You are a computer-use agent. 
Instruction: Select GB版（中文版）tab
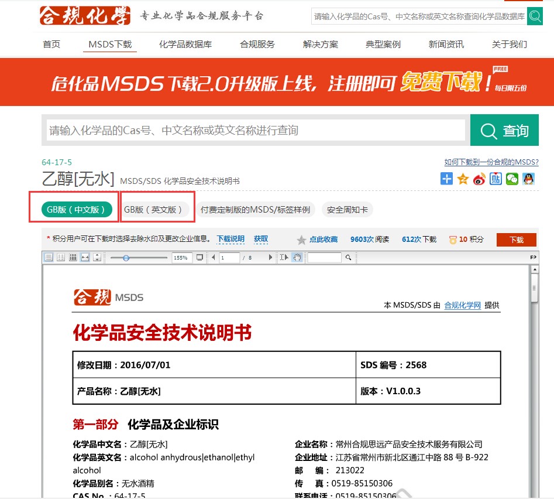(76, 210)
